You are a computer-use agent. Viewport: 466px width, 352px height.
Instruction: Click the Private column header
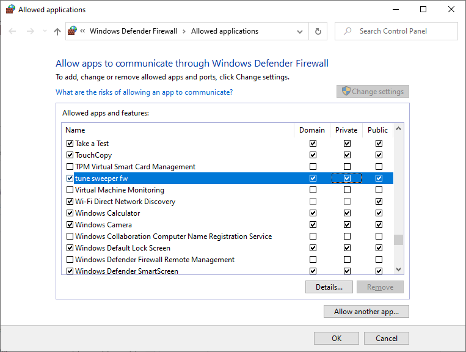346,130
